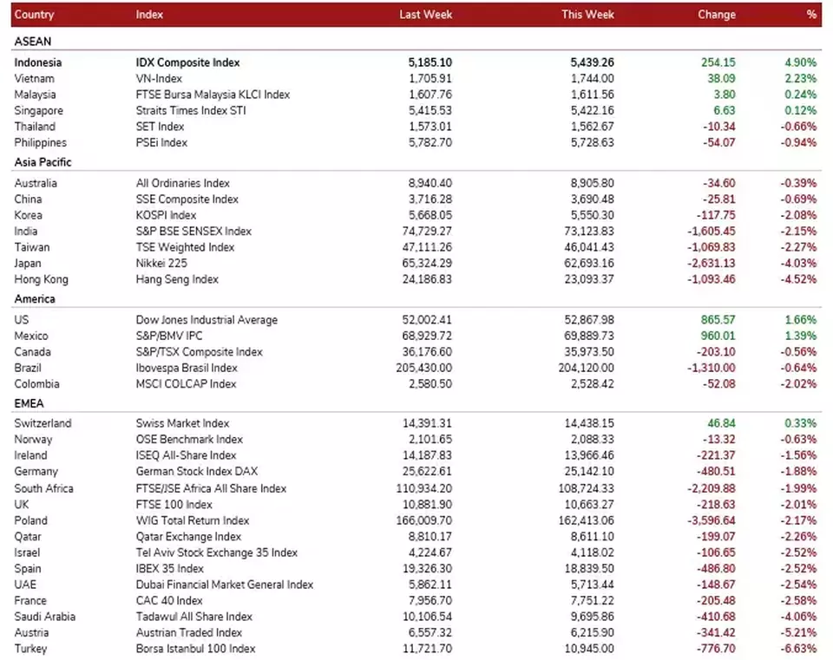833x660 pixels.
Task: Select the ASEAN section heading
Action: coord(33,42)
